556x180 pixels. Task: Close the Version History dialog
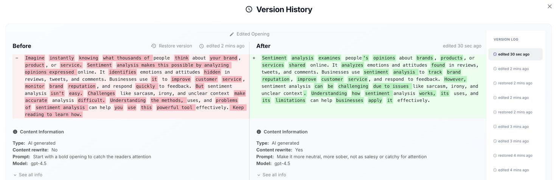[x=549, y=6]
